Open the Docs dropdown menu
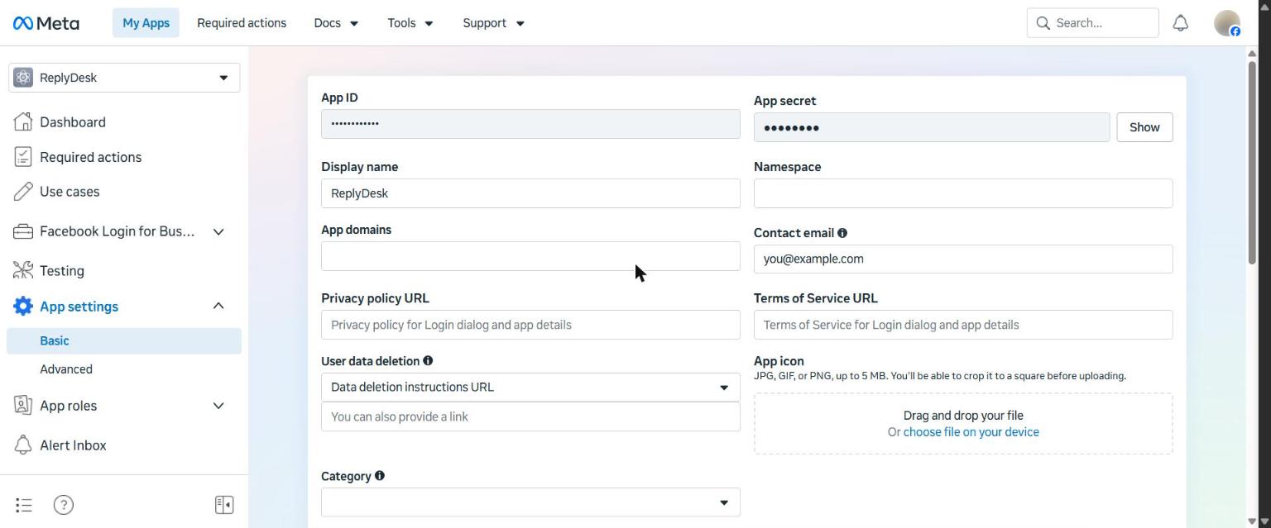This screenshot has height=528, width=1271. point(336,23)
